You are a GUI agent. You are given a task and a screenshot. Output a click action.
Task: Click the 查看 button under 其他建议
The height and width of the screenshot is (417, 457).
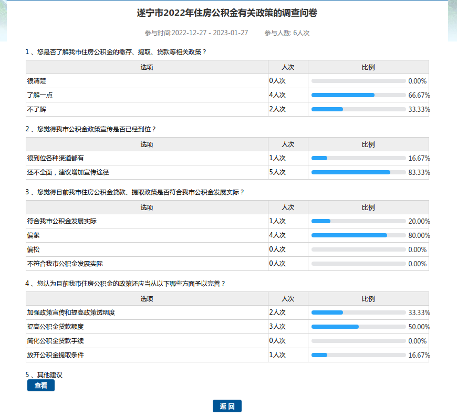pos(41,385)
